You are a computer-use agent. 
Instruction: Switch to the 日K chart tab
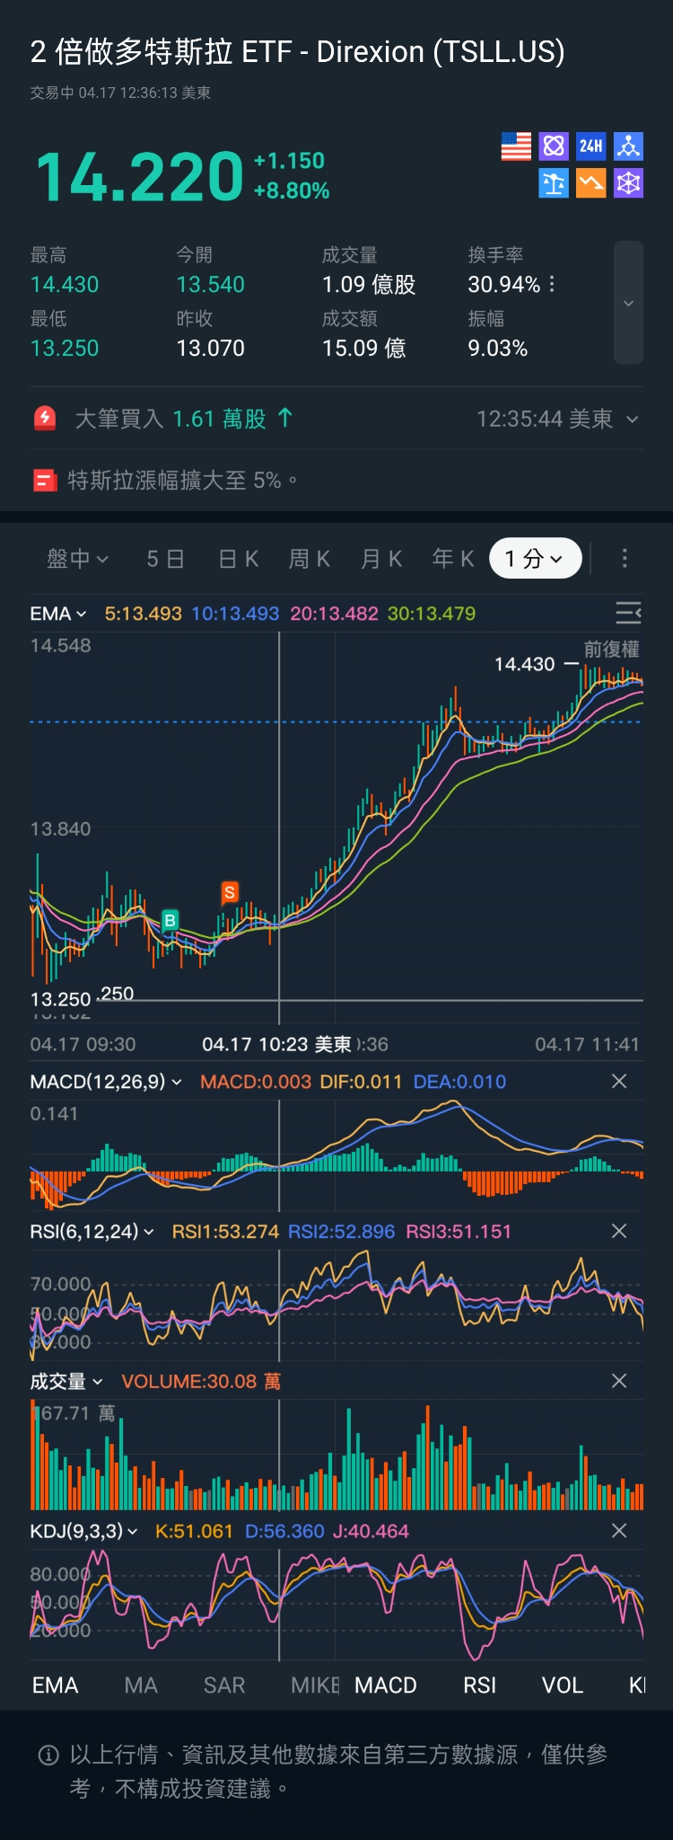click(x=239, y=559)
